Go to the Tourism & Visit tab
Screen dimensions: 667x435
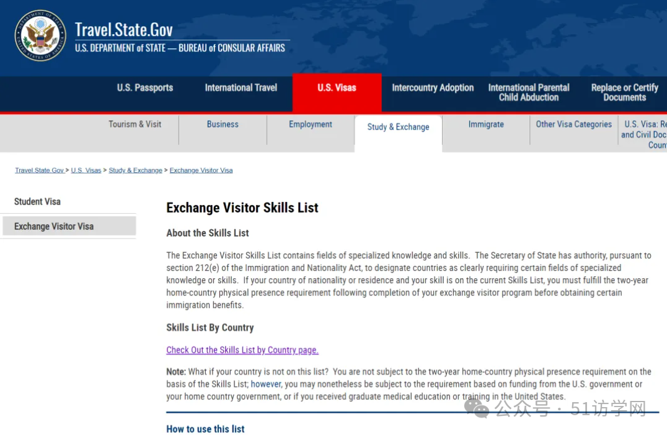point(135,124)
